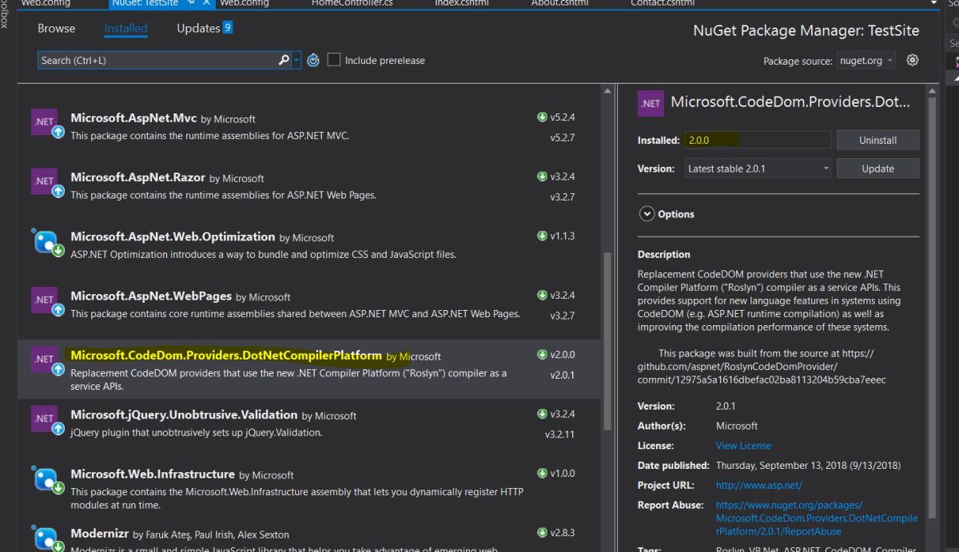Select the Microsoft.AspNet.Mvc package name
The width and height of the screenshot is (959, 552).
(x=133, y=118)
